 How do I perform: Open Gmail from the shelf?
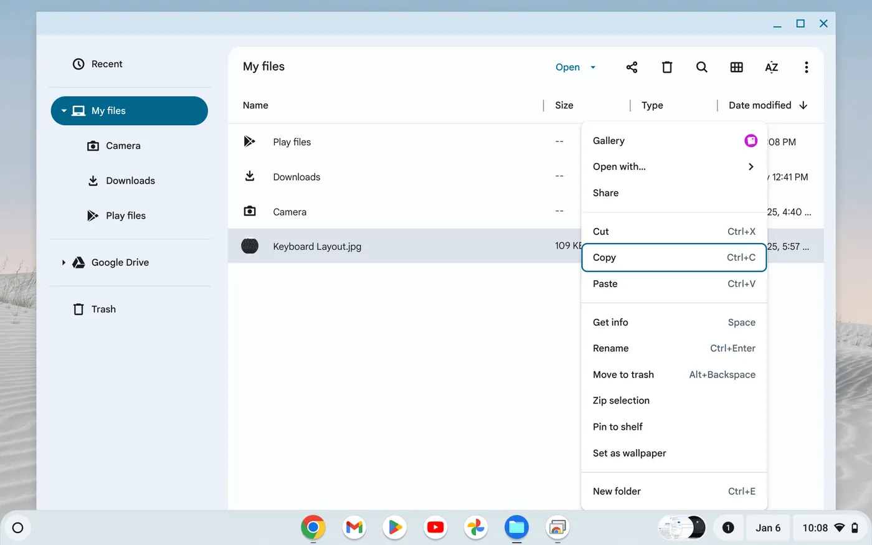coord(354,528)
